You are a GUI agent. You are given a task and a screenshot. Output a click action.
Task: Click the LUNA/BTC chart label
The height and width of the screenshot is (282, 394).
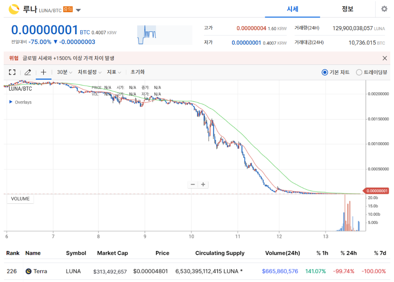(20, 89)
